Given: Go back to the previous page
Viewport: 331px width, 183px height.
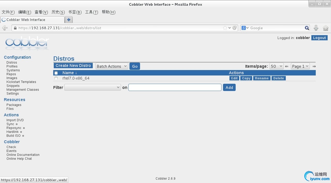Looking at the screenshot, I should pyautogui.click(x=5, y=28).
